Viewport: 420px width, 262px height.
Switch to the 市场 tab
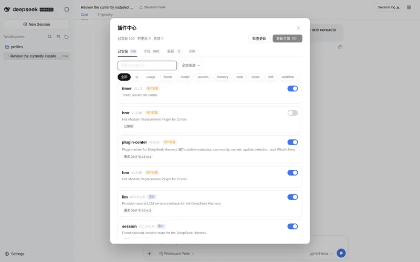151,51
